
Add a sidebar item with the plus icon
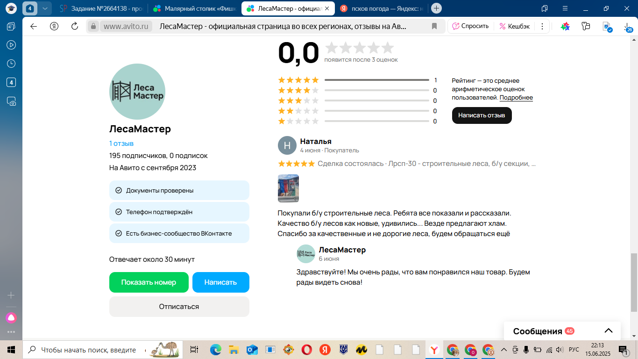(x=11, y=295)
